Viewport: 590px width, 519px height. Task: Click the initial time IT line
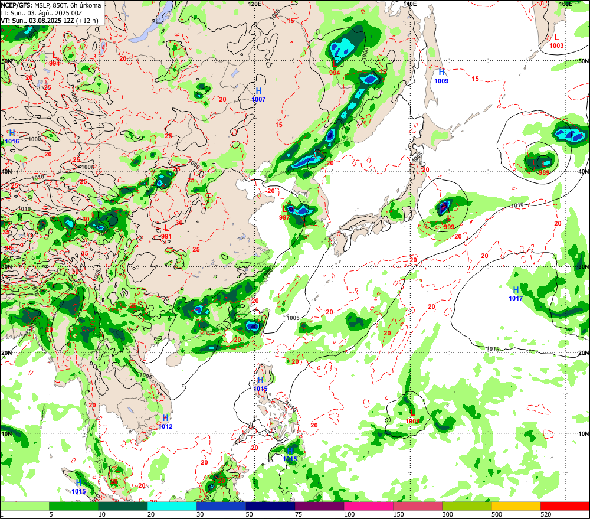pos(41,13)
